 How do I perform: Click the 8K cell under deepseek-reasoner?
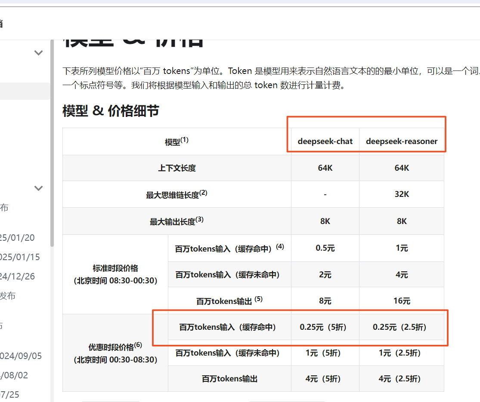pyautogui.click(x=402, y=221)
